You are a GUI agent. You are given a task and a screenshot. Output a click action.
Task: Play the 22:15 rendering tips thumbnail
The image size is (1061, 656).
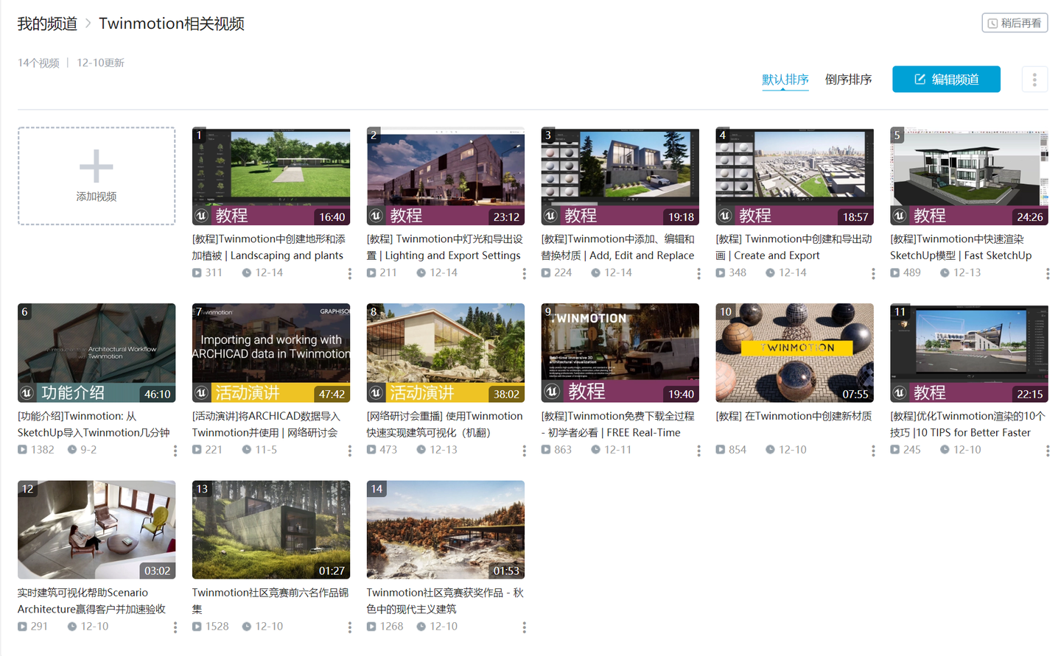click(969, 353)
